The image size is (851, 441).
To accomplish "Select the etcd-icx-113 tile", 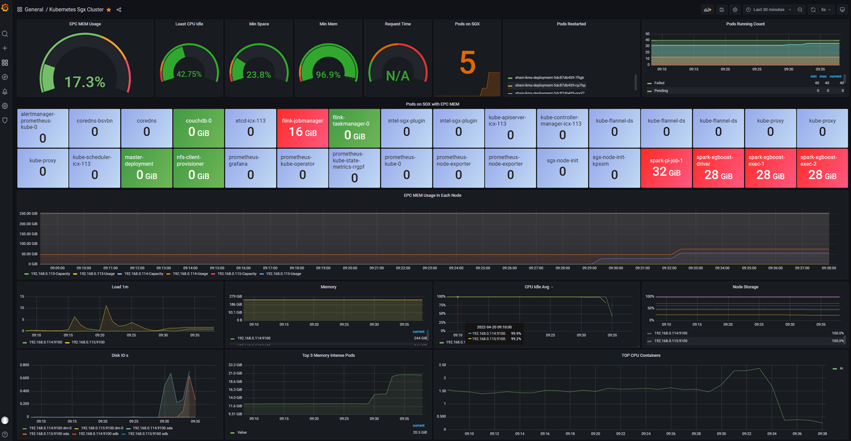I will [x=250, y=129].
